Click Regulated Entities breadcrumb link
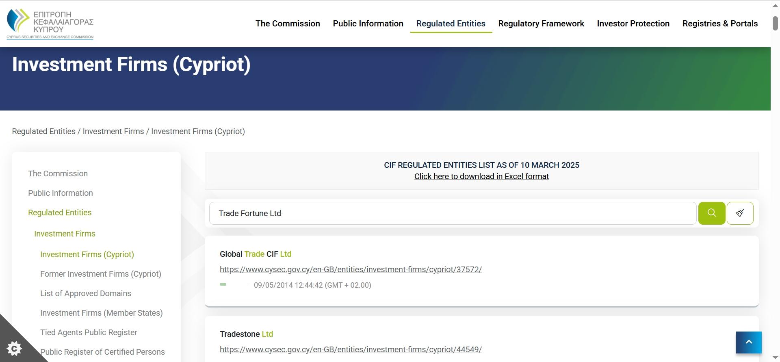780x362 pixels. (x=43, y=131)
